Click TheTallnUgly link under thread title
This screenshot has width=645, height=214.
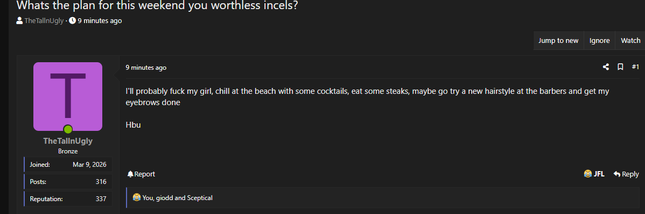point(44,20)
